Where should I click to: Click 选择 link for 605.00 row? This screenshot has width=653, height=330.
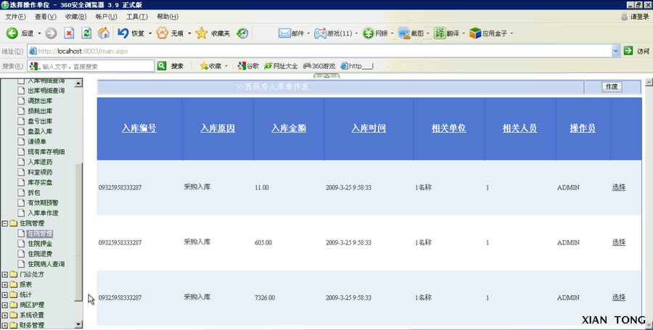[x=619, y=242]
